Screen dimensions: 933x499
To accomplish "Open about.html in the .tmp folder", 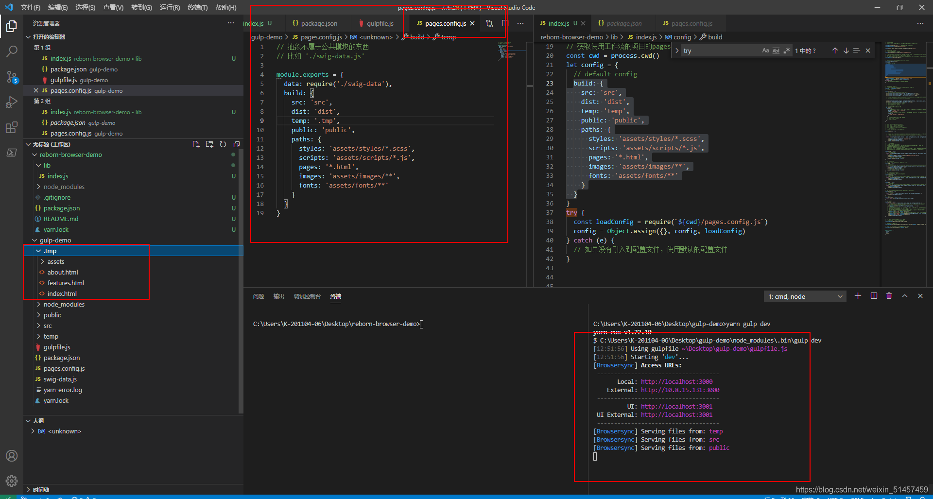I will tap(63, 272).
